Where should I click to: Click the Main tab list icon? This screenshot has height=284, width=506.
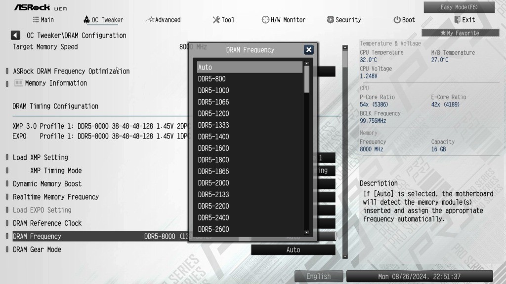pyautogui.click(x=36, y=20)
